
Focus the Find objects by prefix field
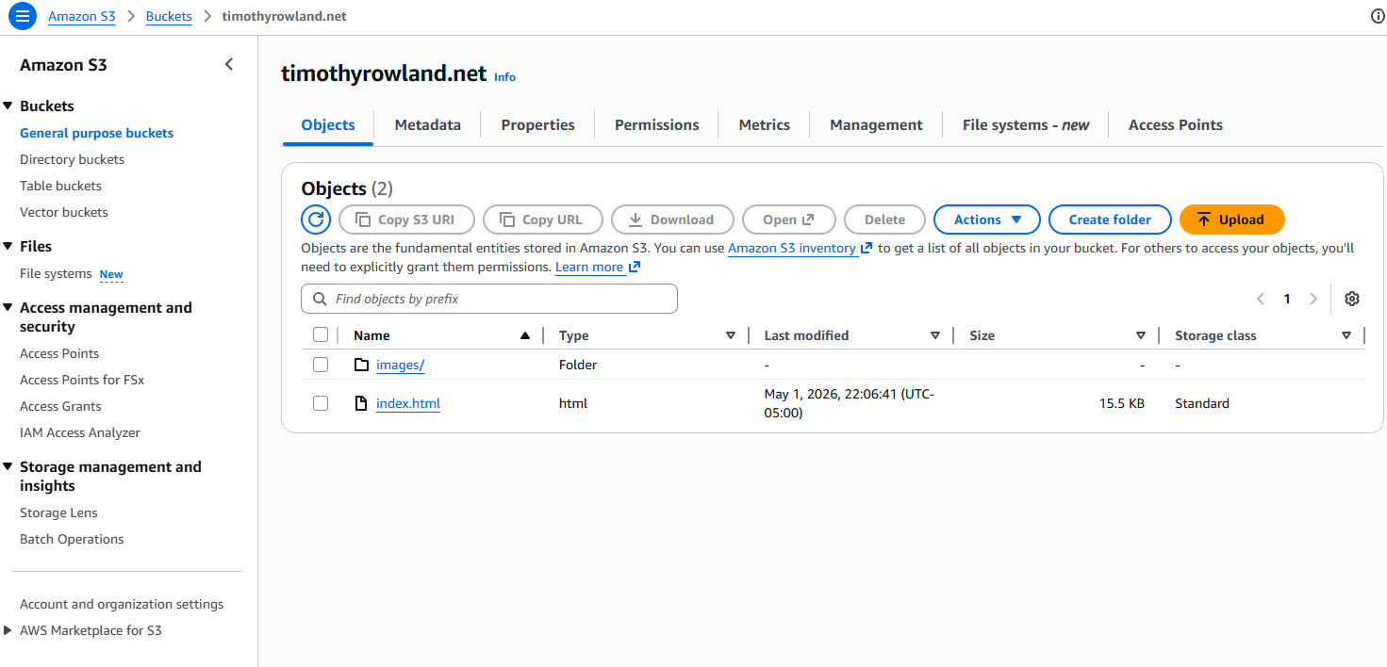tap(489, 299)
